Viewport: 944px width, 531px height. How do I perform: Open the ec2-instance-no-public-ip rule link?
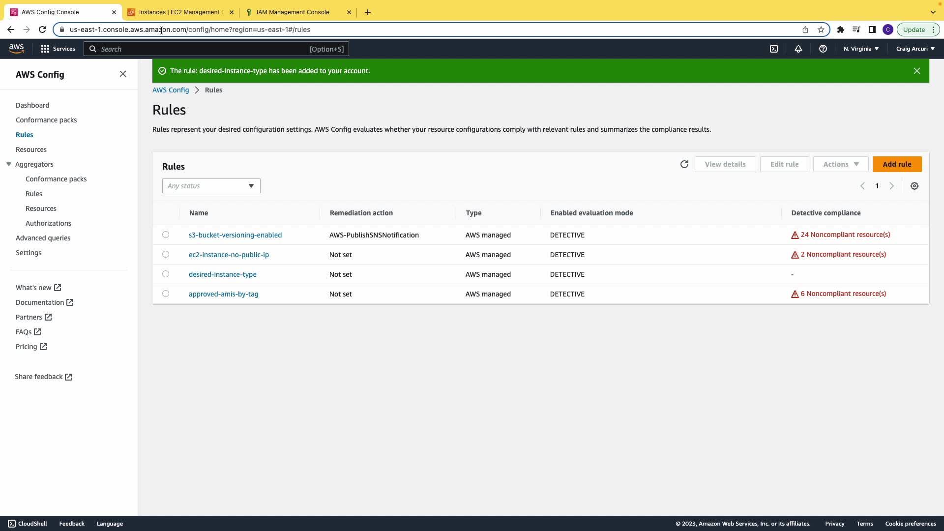tap(229, 255)
